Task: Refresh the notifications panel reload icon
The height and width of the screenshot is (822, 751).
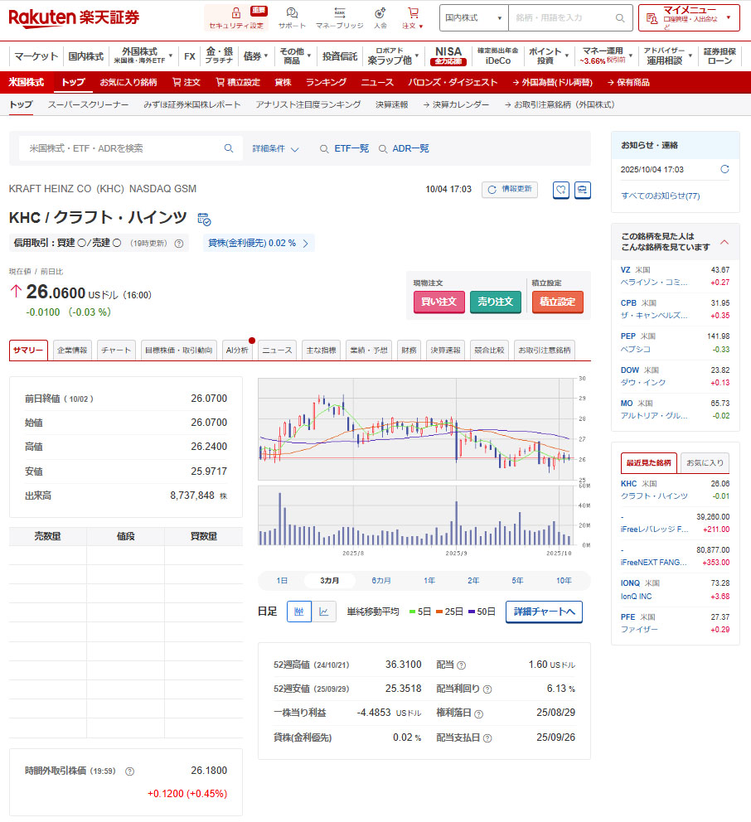Action: coord(724,169)
